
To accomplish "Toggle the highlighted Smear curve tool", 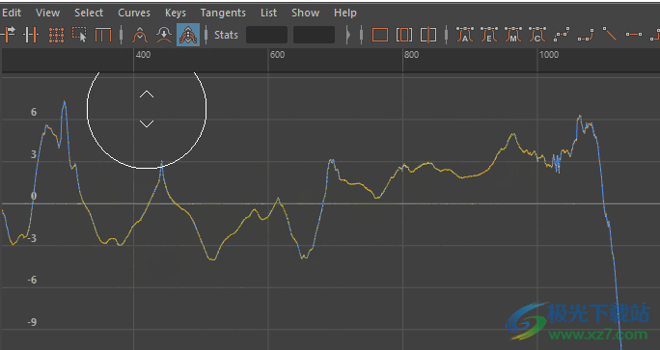I will pyautogui.click(x=188, y=35).
